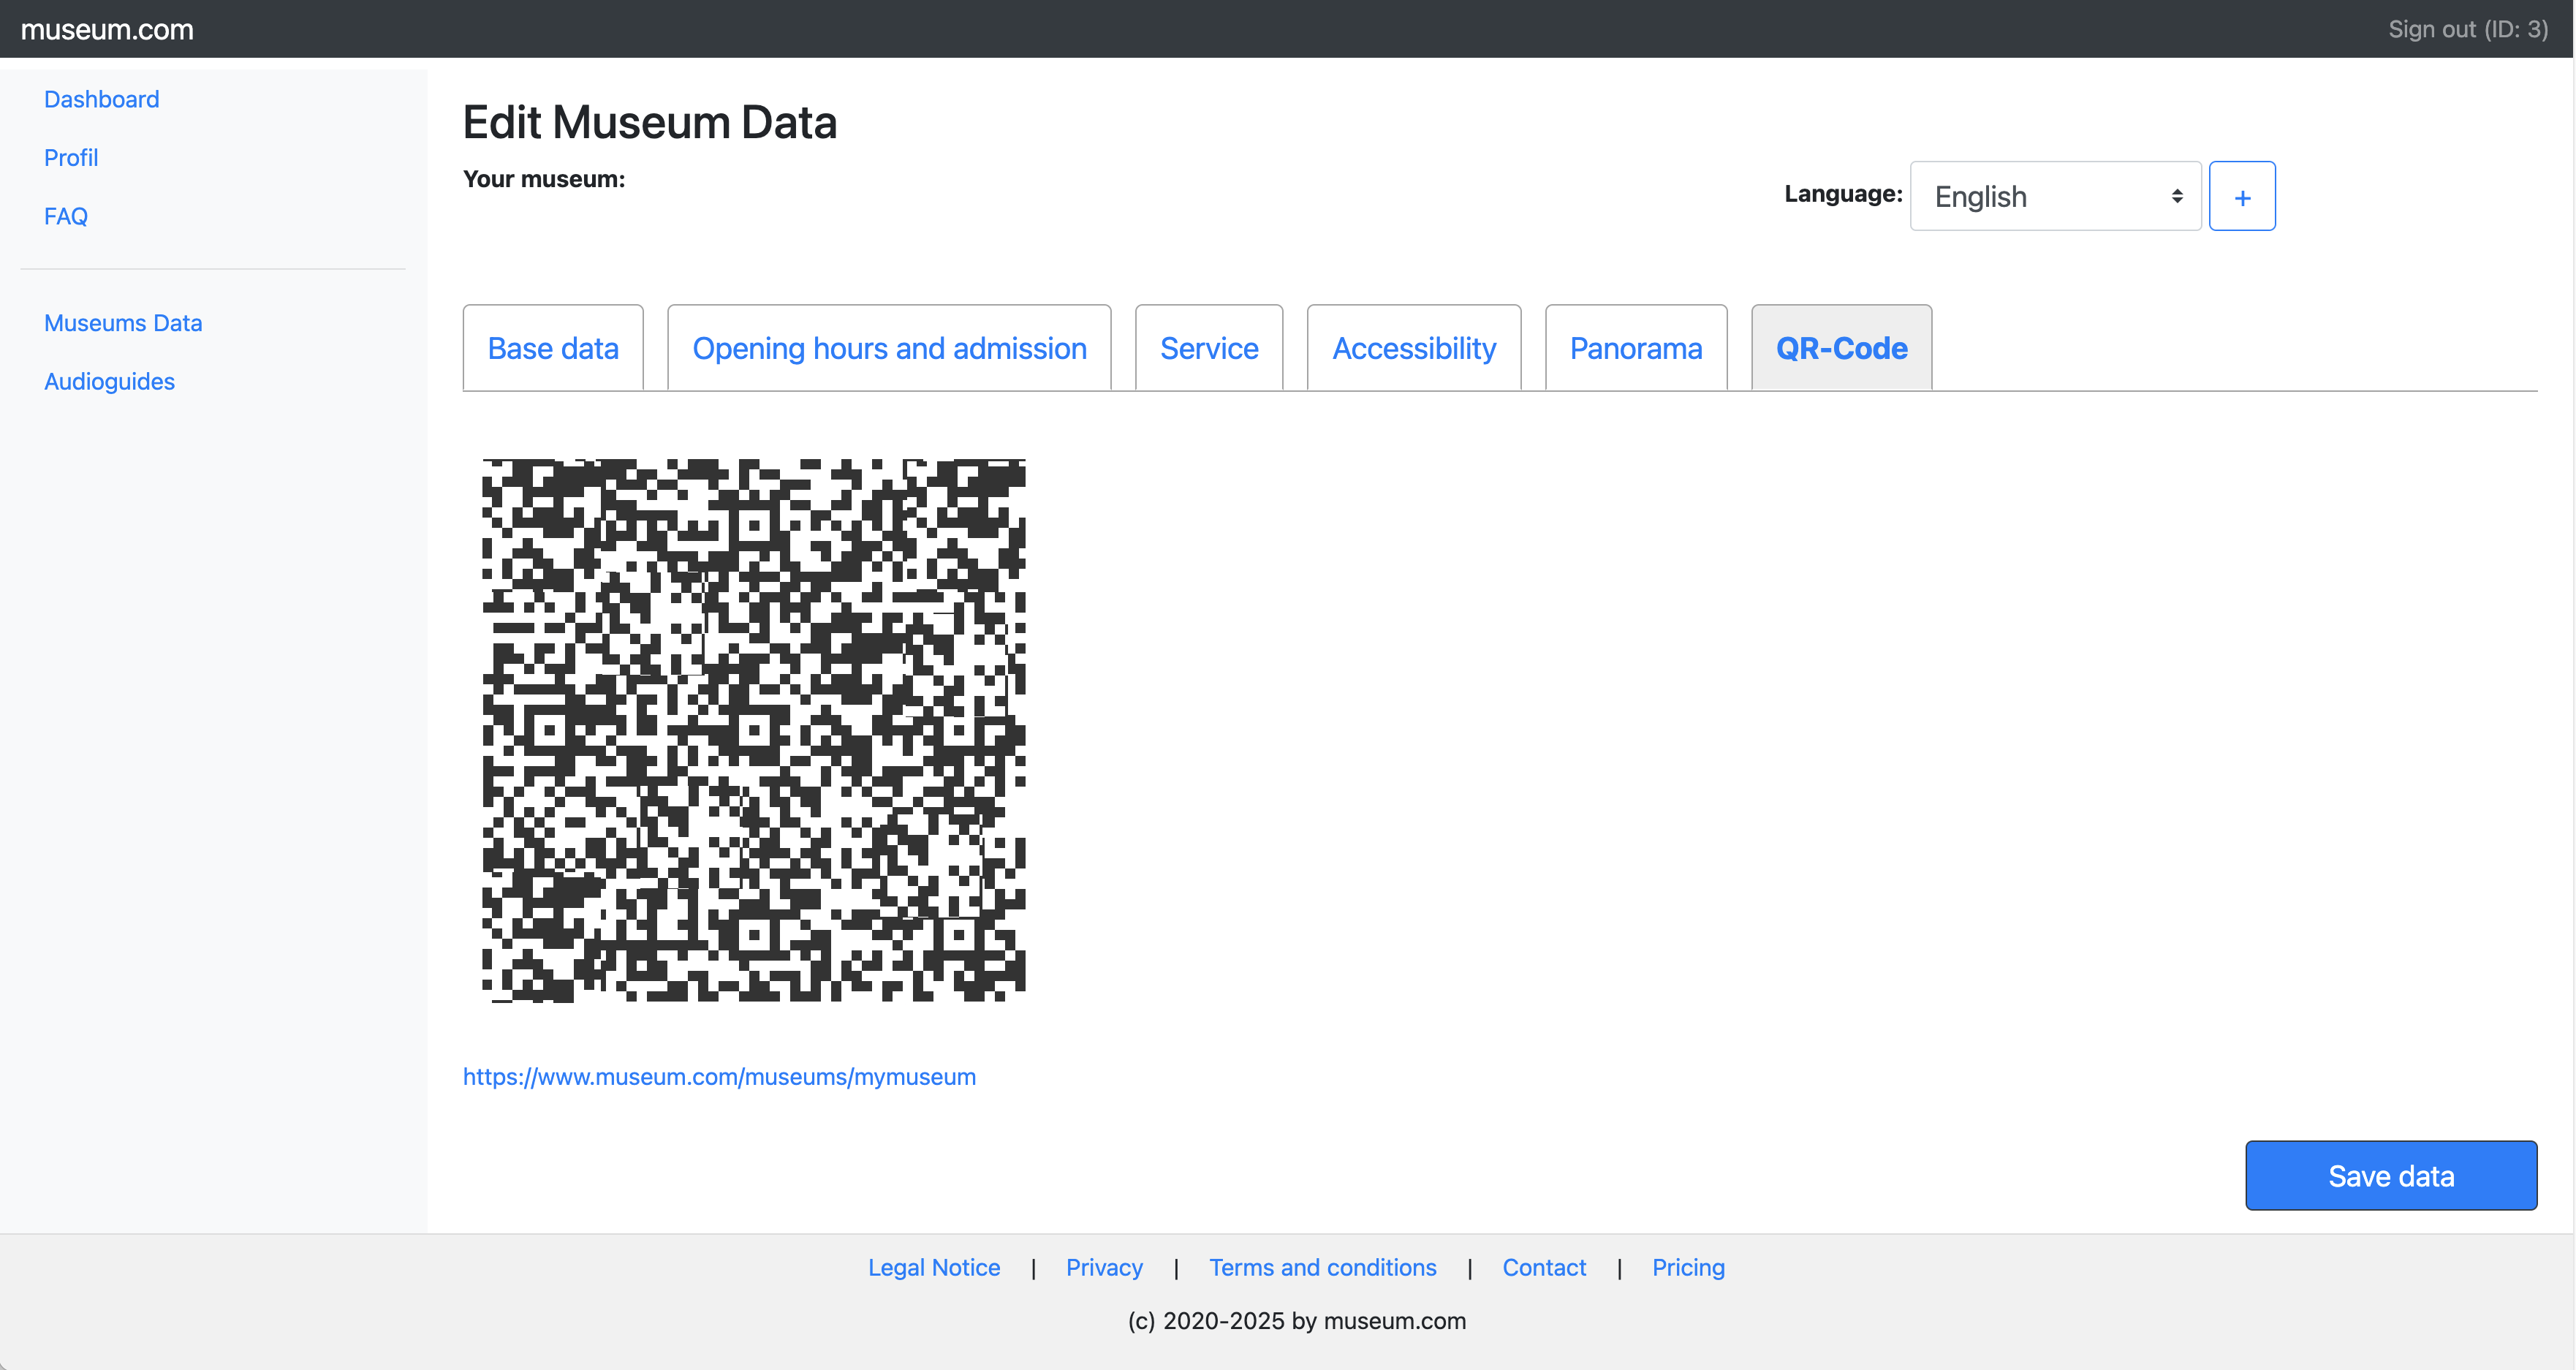View the Pricing footer link

tap(1687, 1267)
